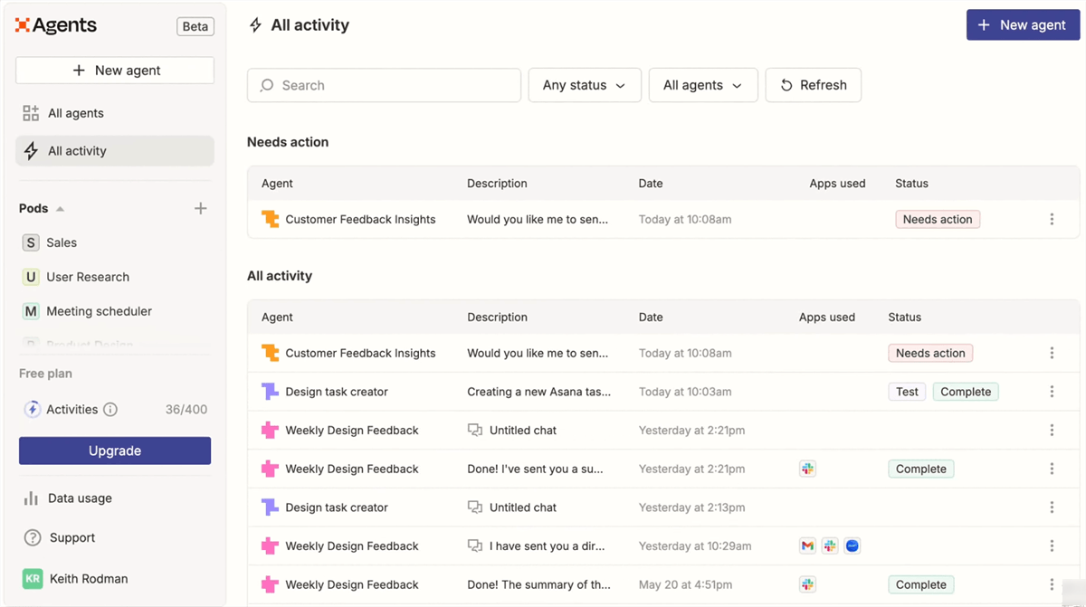Open options menu for Yesterday 2:21pm Untitled chat row
This screenshot has width=1086, height=607.
[1052, 431]
